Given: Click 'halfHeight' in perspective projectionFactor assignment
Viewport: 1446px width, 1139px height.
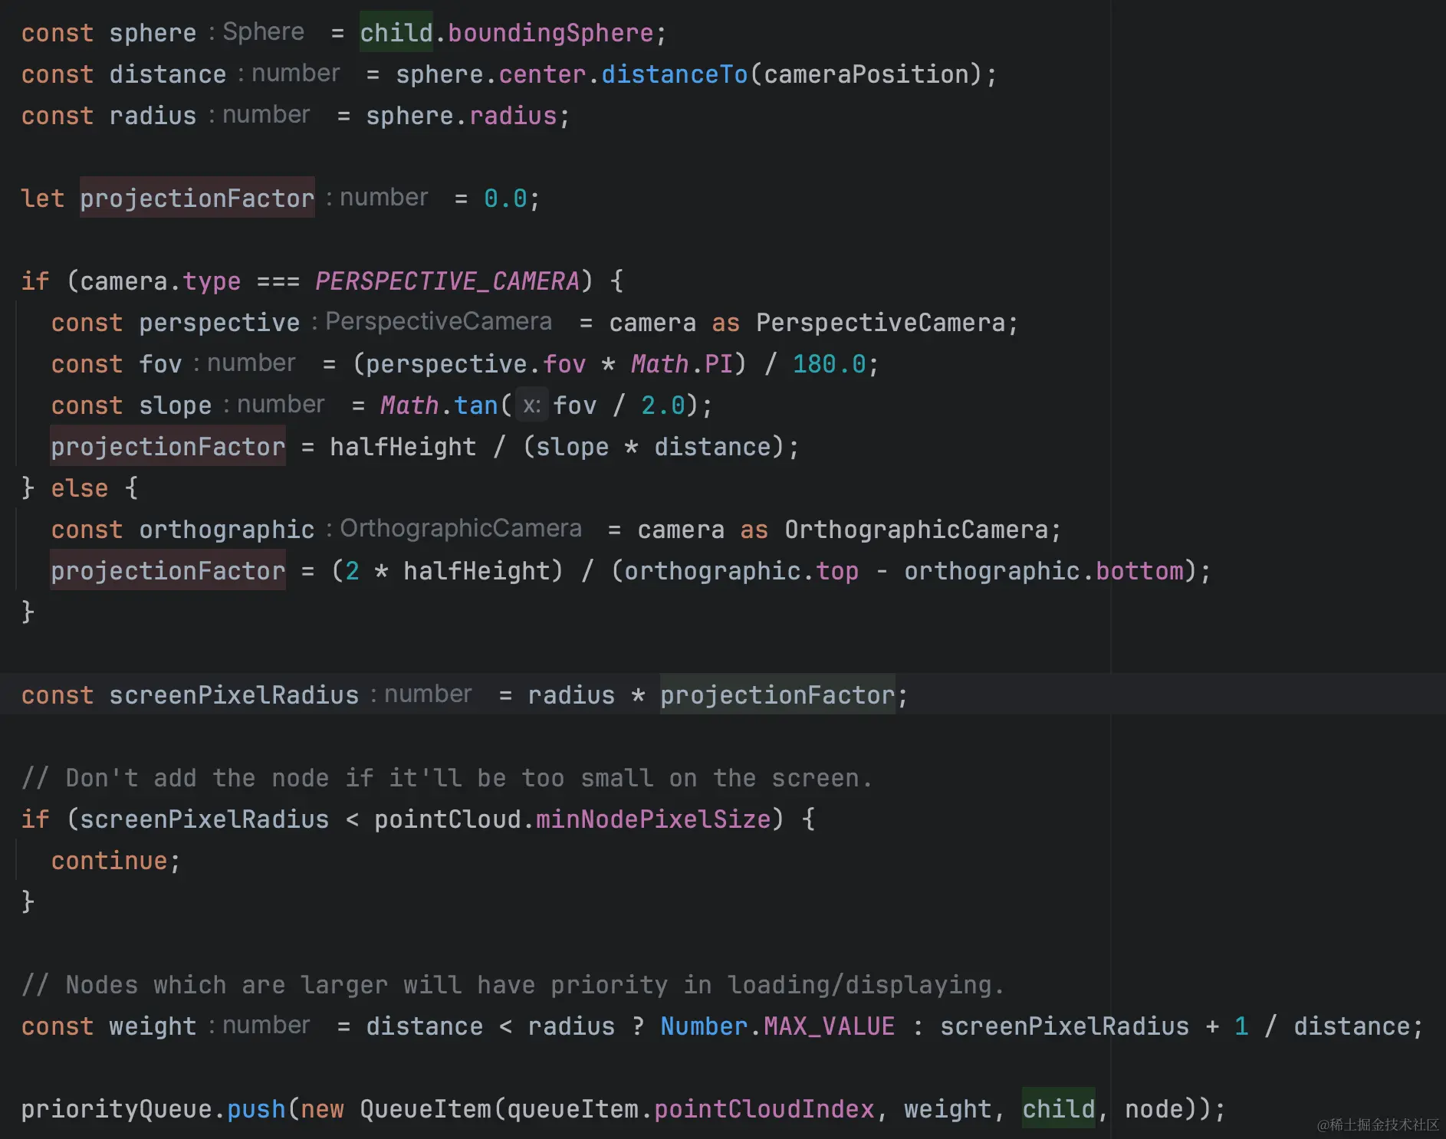Looking at the screenshot, I should click(x=403, y=447).
